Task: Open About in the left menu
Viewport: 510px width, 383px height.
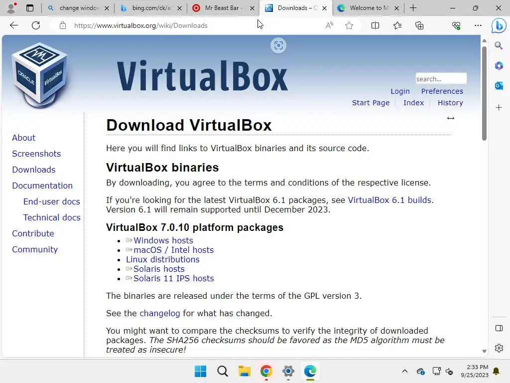Action: coord(24,138)
